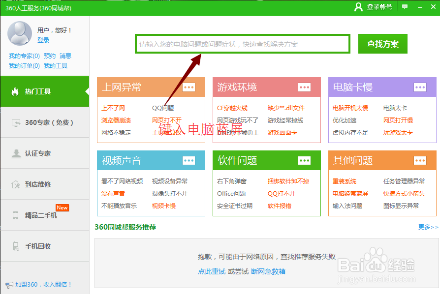This screenshot has height=294, width=440.
Task: Click the phone icon beside 精品二手机
Action: click(x=15, y=215)
